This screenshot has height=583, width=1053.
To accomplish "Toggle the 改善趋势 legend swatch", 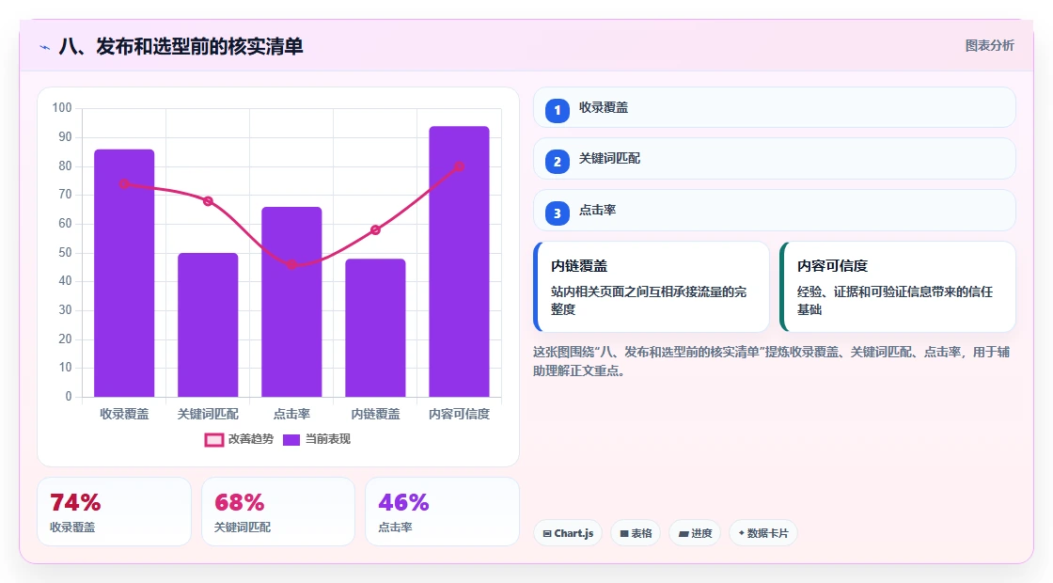I will coord(213,440).
